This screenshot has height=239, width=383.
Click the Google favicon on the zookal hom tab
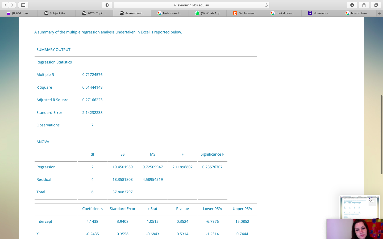273,13
